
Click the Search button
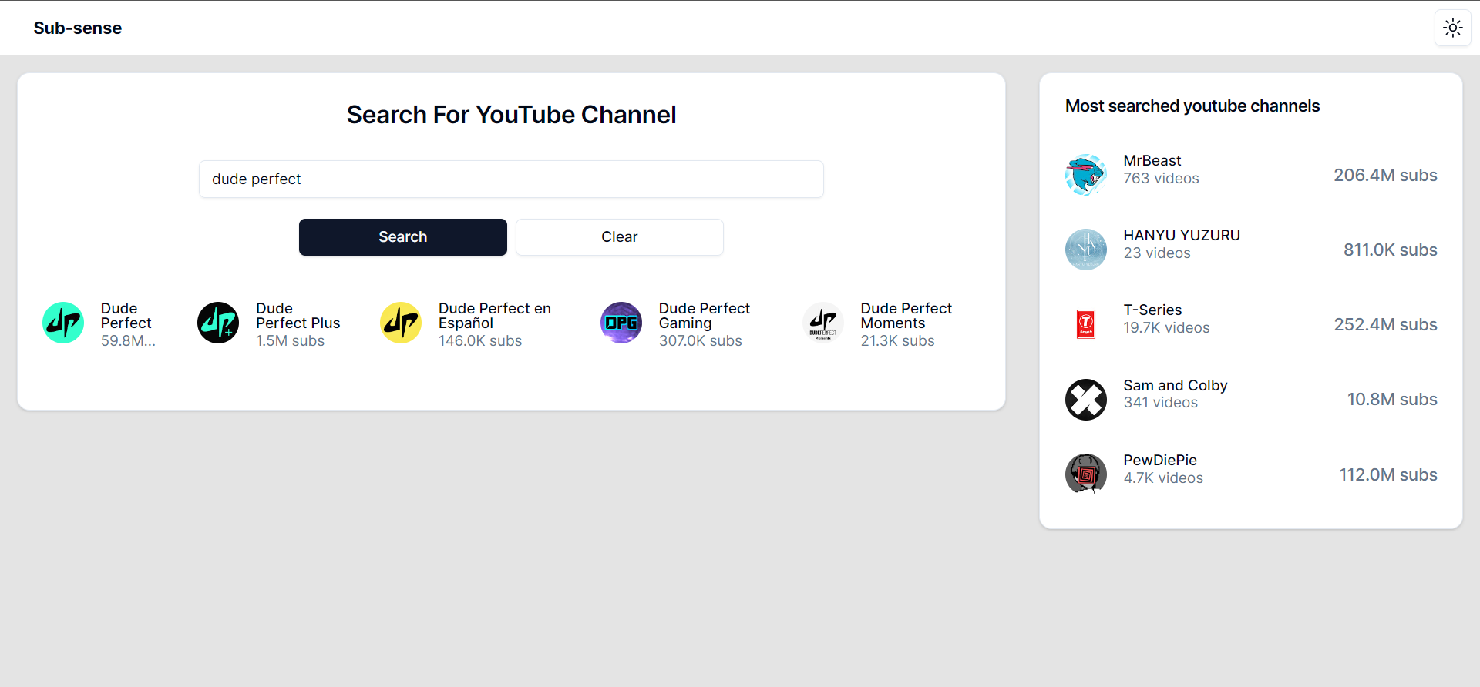[x=402, y=236]
